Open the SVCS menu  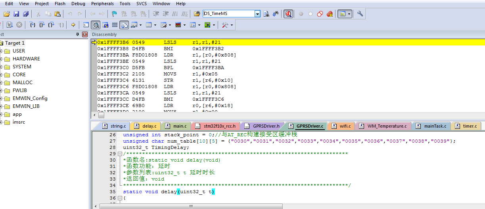tap(141, 4)
